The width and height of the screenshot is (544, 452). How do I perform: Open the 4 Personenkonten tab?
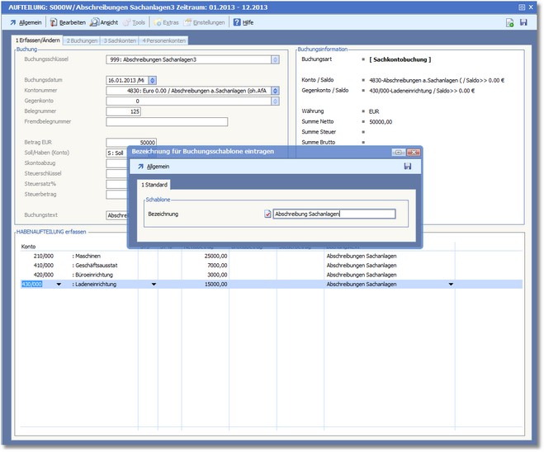(x=163, y=40)
